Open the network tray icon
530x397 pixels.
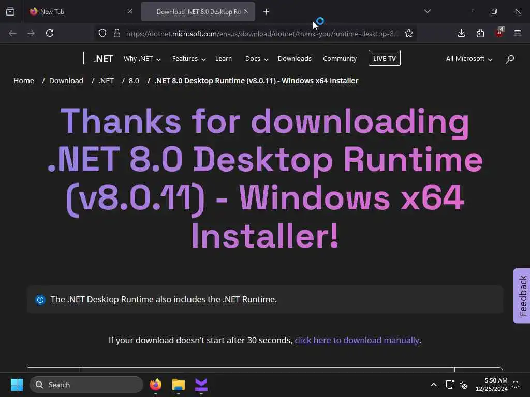pos(450,385)
